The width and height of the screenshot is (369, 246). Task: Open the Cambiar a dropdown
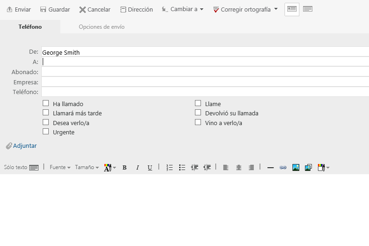click(x=182, y=9)
